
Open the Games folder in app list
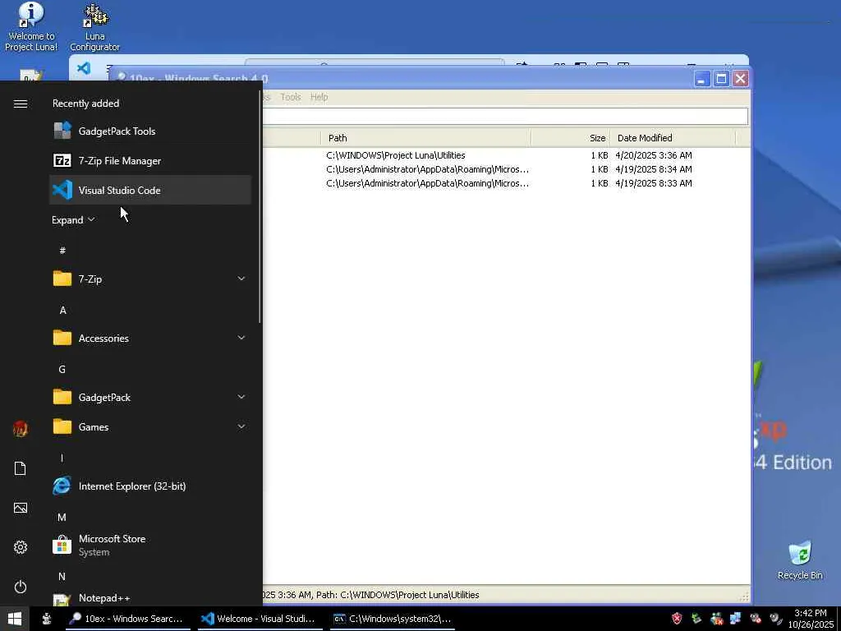(150, 427)
